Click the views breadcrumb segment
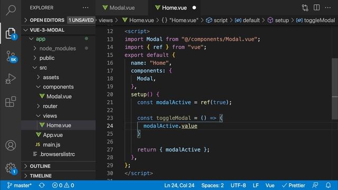Image resolution: width=338 pixels, height=190 pixels. pyautogui.click(x=106, y=20)
